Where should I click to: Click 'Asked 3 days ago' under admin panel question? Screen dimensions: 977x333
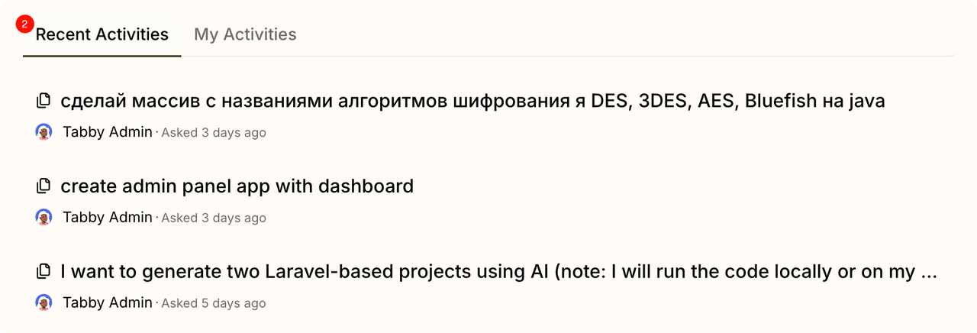[x=214, y=218]
